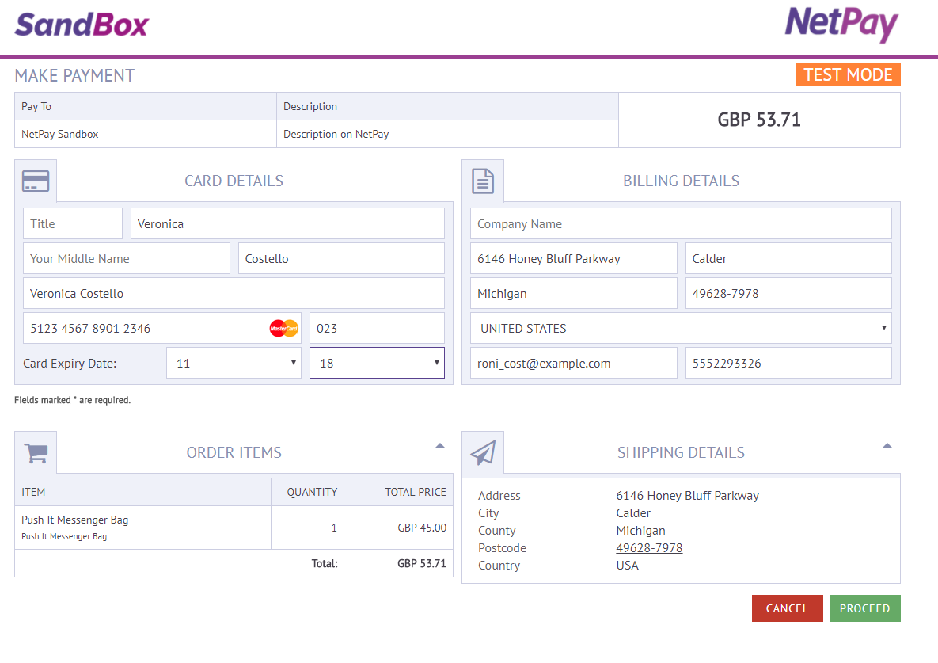
Task: Focus the email field roni_cost@example.com
Action: click(574, 364)
